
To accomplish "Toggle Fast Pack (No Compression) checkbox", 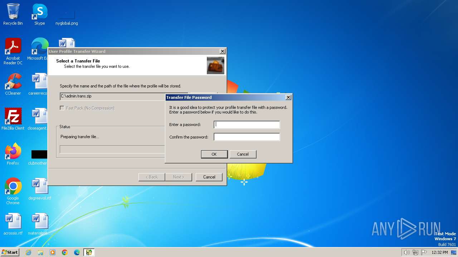I will pyautogui.click(x=62, y=108).
